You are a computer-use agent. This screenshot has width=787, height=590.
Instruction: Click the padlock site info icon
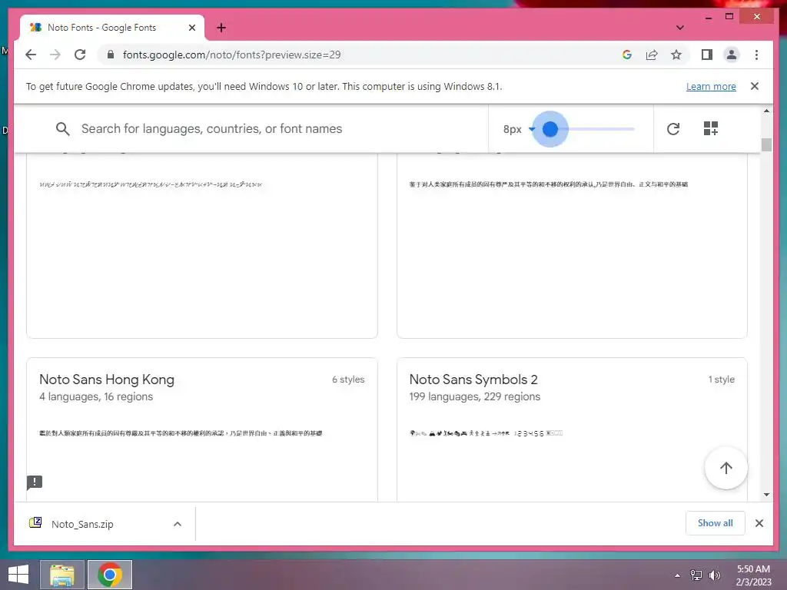pos(111,55)
